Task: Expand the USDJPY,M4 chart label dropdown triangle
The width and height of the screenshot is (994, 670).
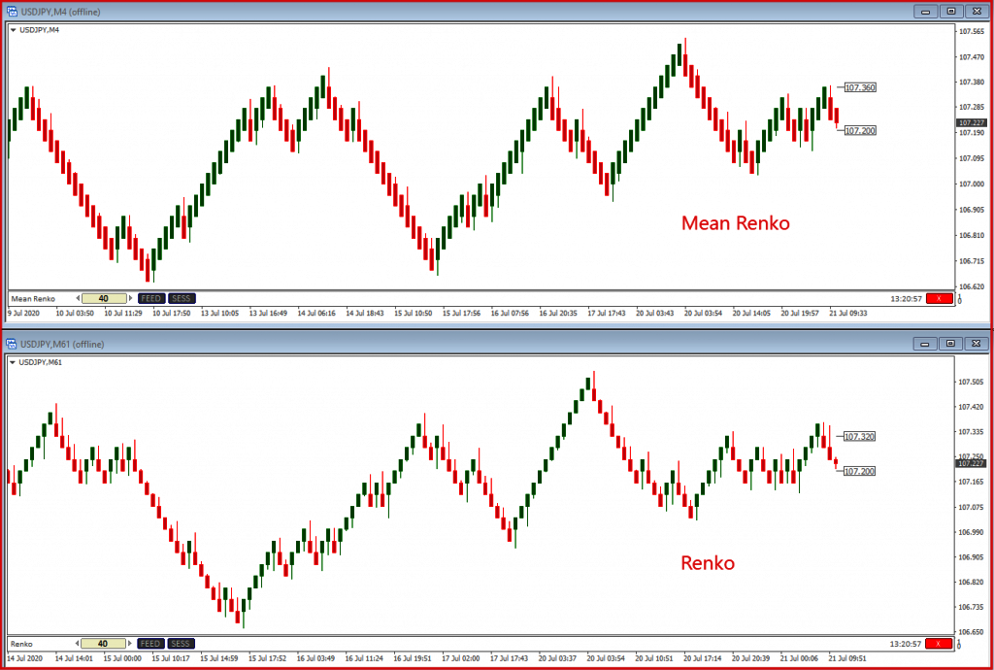Action: tap(13, 30)
